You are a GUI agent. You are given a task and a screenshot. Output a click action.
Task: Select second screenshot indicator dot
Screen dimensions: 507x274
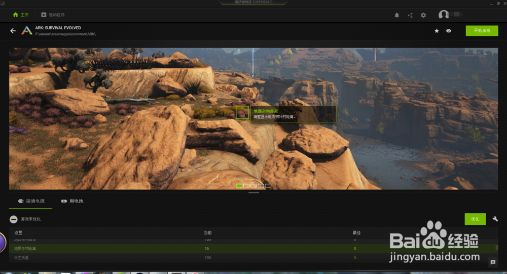(246, 186)
